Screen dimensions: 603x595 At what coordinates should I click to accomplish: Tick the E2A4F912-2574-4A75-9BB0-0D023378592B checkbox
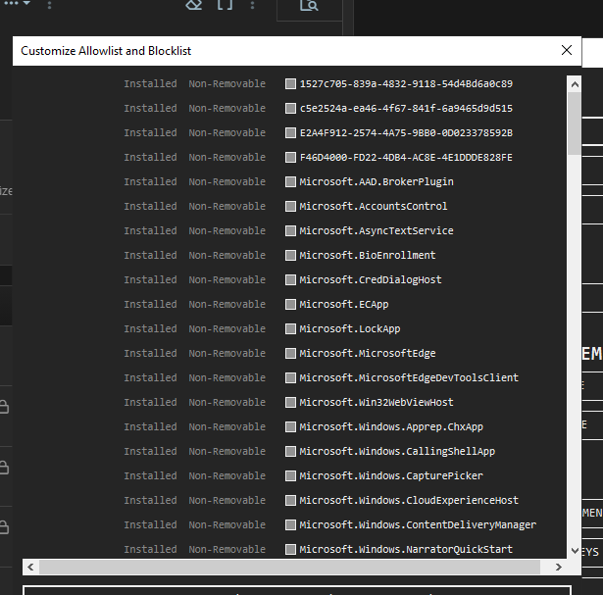(290, 133)
